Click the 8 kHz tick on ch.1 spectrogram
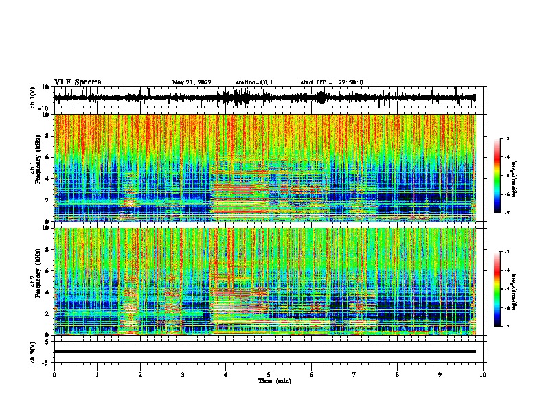This screenshot has height=420, width=544. (x=47, y=136)
